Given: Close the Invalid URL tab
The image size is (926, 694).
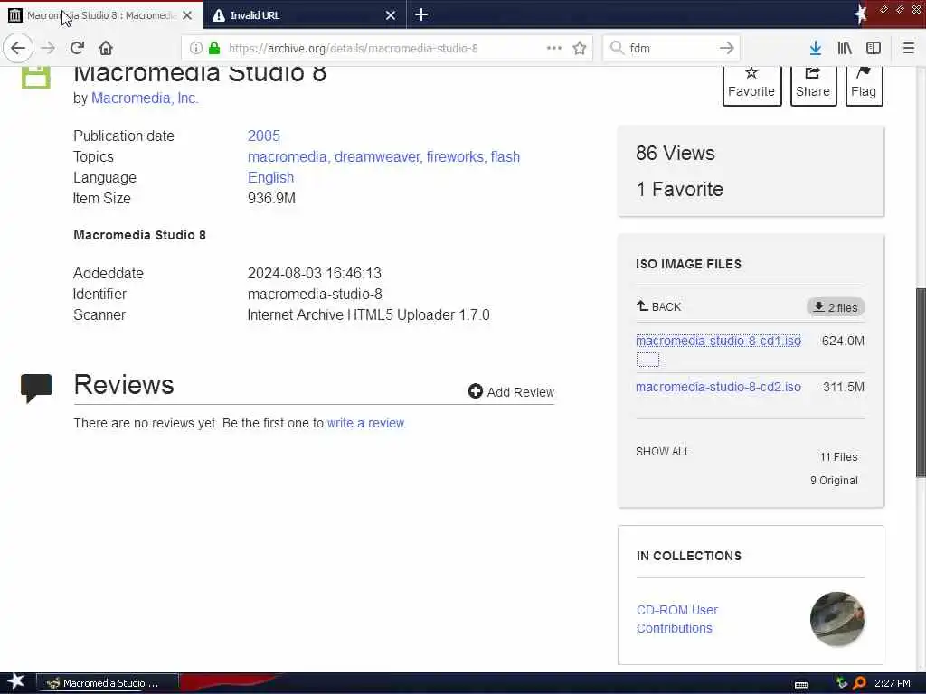Looking at the screenshot, I should (x=391, y=15).
